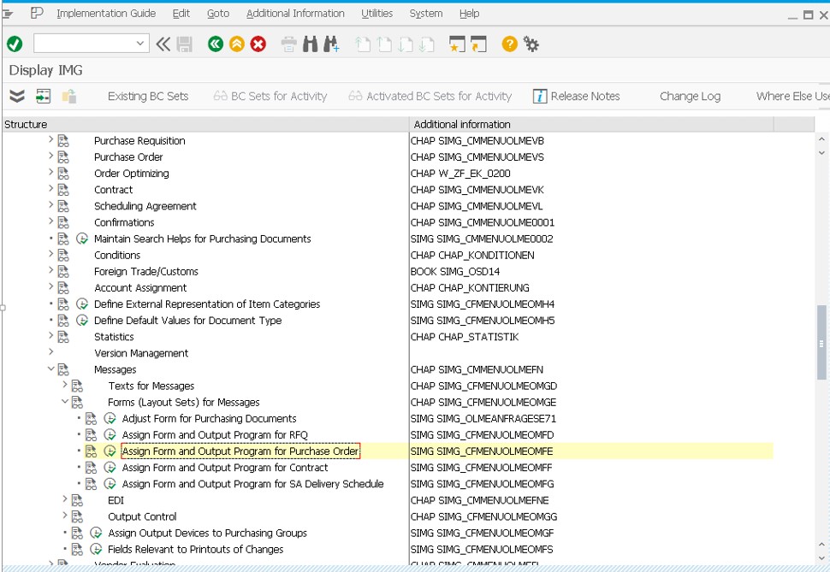This screenshot has height=572, width=830.
Task: Click the green Enter checkmark icon
Action: [x=15, y=44]
